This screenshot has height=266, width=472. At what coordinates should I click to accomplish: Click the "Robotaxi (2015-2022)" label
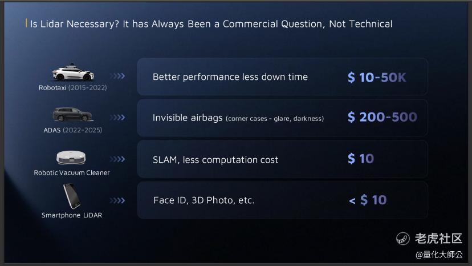[72, 88]
